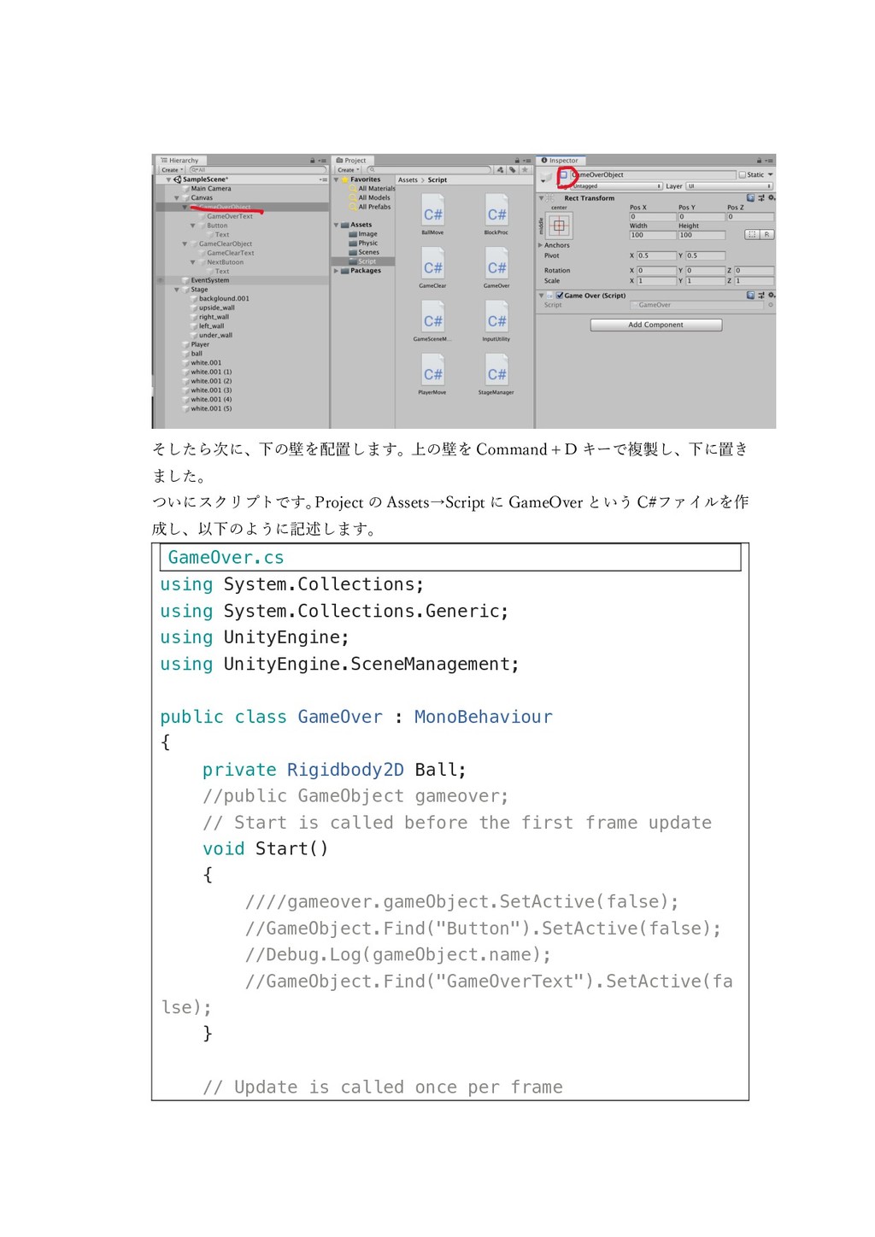Open Game Over script gear menu
The width and height of the screenshot is (875, 1237).
[x=772, y=295]
